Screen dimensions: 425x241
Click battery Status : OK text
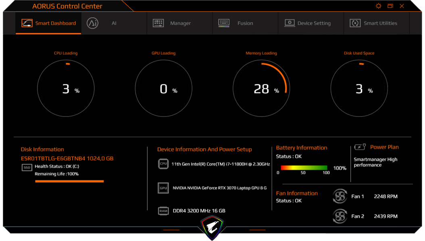tap(289, 157)
